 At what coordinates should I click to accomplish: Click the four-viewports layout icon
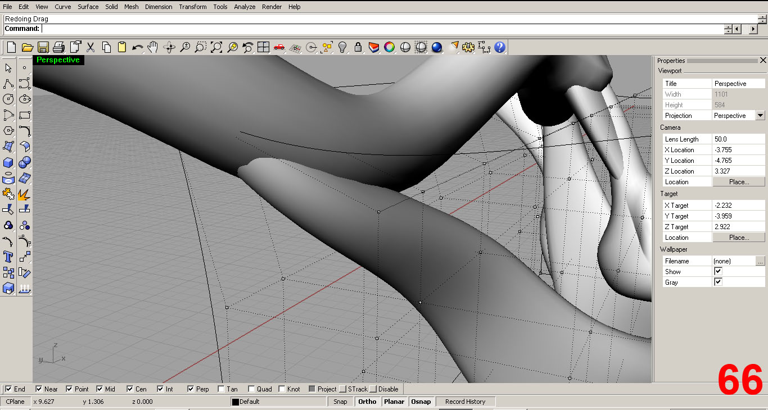(x=263, y=48)
